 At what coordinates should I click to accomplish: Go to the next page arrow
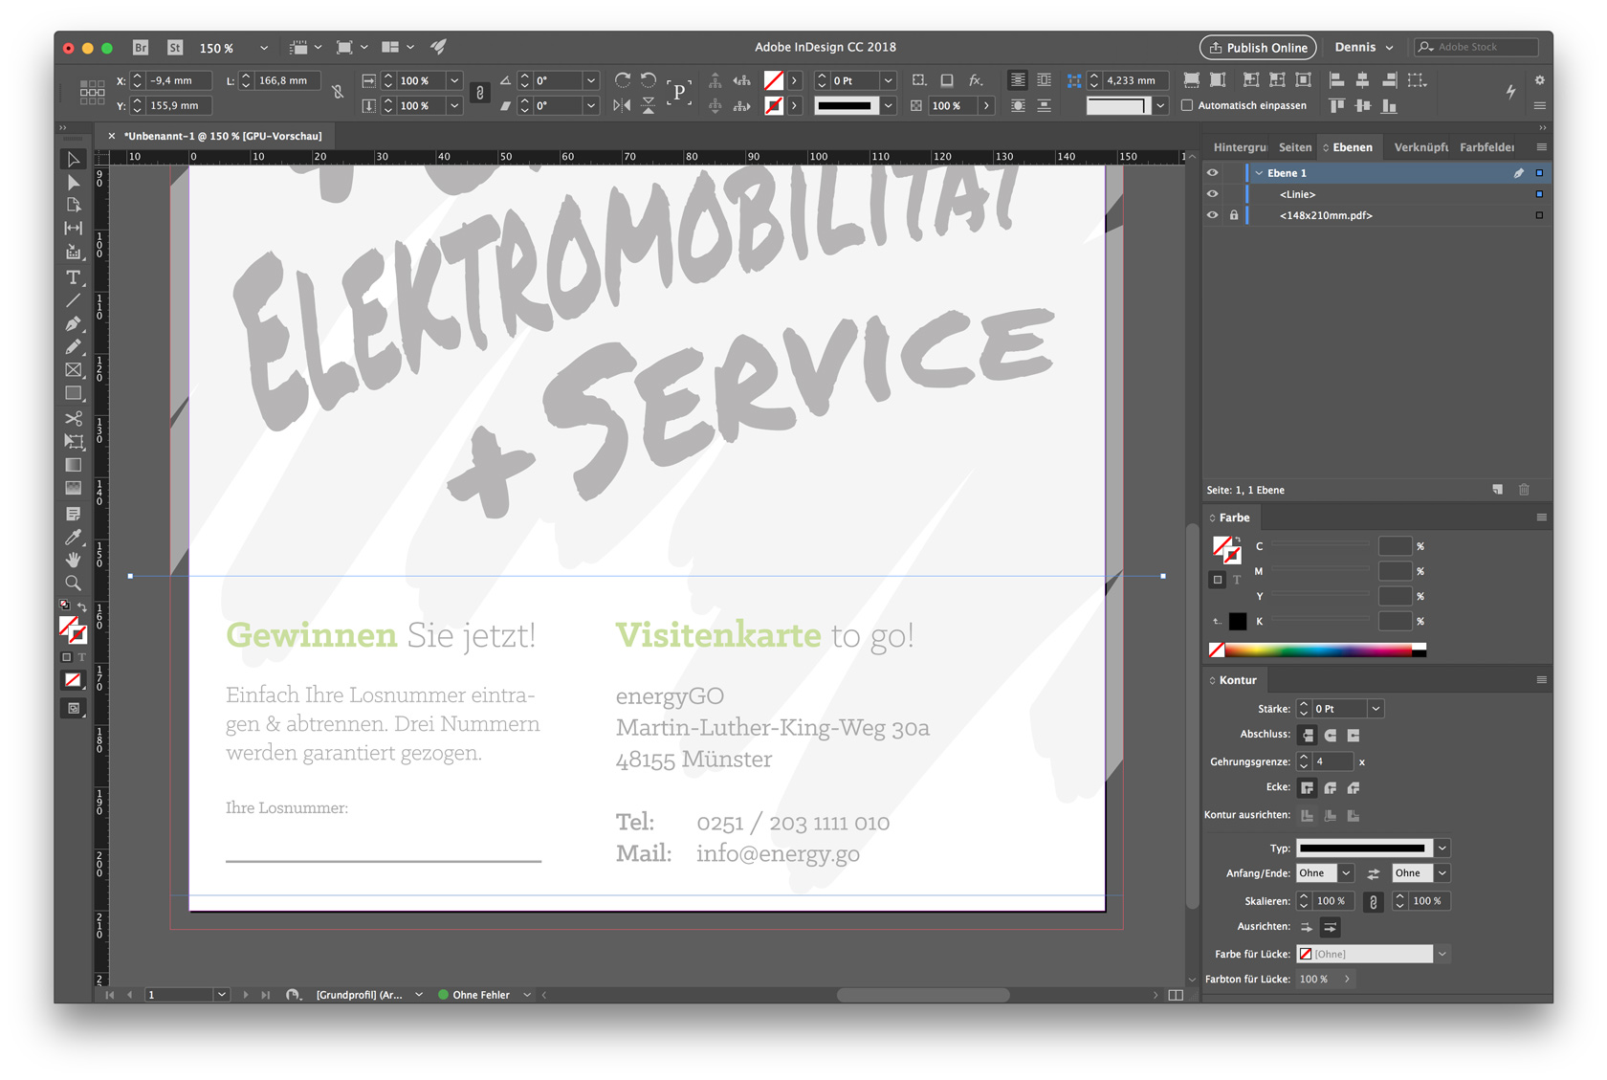[x=246, y=995]
